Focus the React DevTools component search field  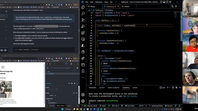coord(63,68)
